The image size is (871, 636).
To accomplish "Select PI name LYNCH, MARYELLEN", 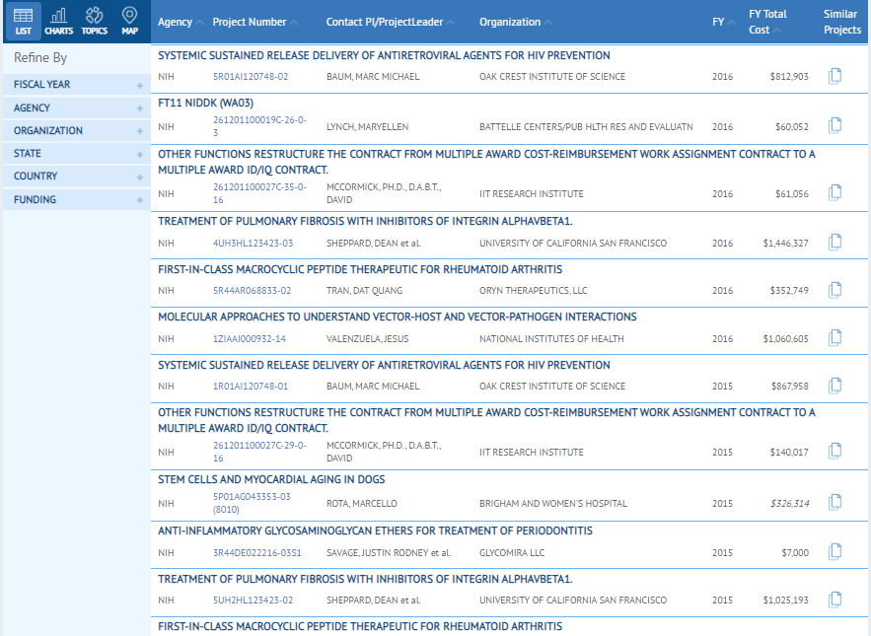I will pyautogui.click(x=367, y=127).
